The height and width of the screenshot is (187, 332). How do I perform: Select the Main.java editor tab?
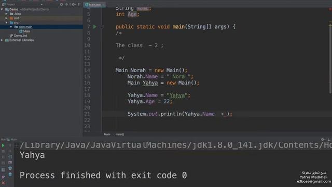click(x=94, y=5)
